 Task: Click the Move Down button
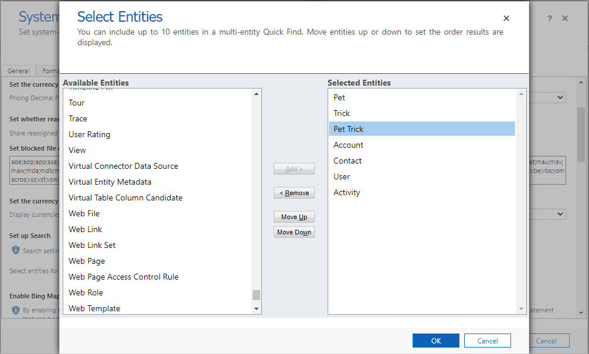tap(294, 232)
